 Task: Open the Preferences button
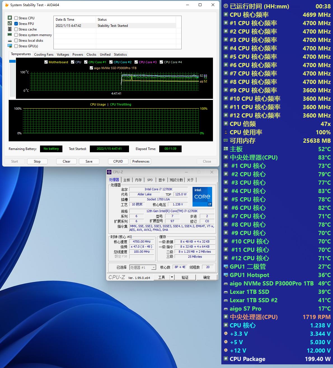[141, 161]
